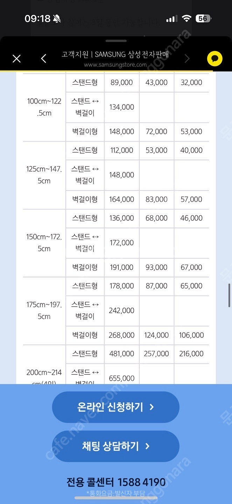Tap the 655,000 price cell
Viewport: 232px width, 504px height.
point(122,378)
